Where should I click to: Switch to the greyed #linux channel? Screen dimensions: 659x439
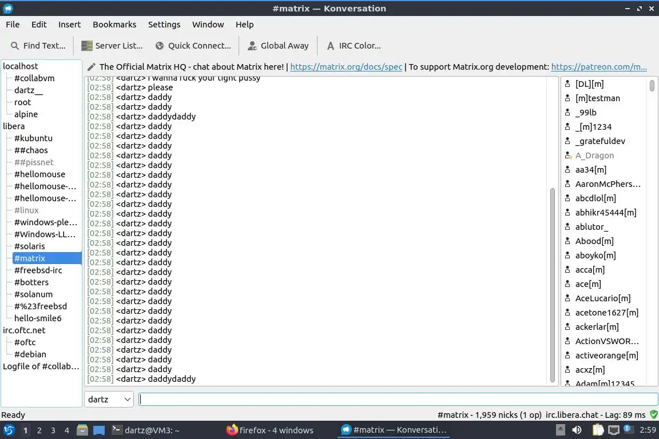[26, 210]
